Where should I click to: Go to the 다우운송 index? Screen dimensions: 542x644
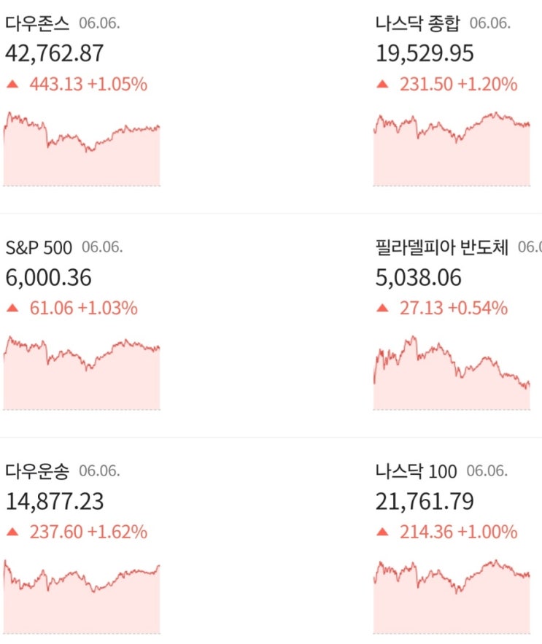pyautogui.click(x=37, y=472)
